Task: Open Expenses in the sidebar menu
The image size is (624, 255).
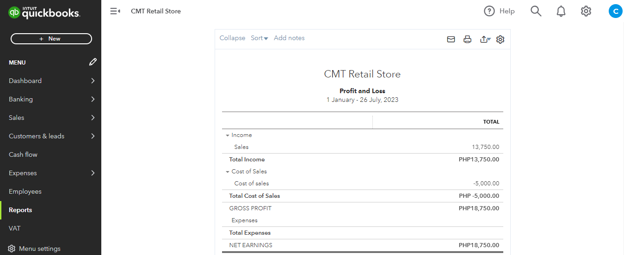Action: [23, 173]
